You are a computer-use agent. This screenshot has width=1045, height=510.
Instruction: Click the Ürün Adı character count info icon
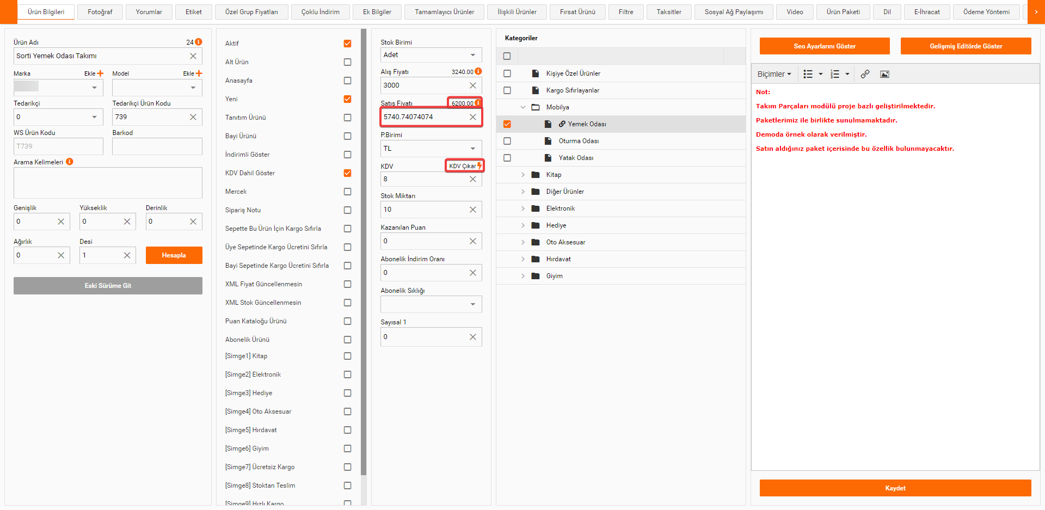(x=199, y=42)
